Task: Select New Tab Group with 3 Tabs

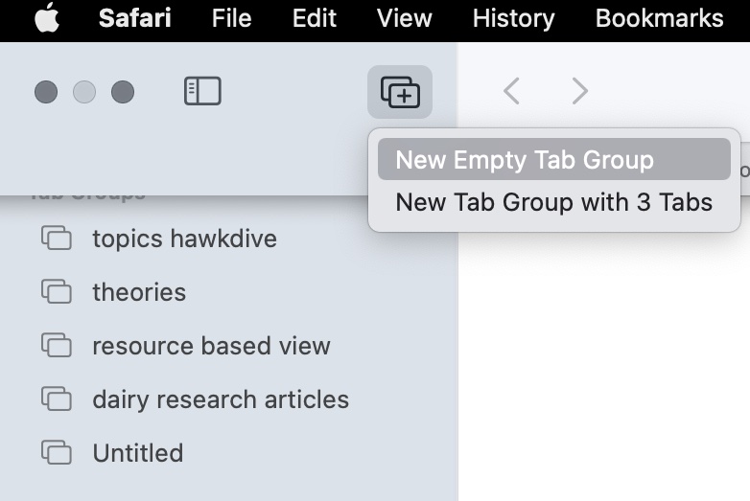Action: [553, 202]
